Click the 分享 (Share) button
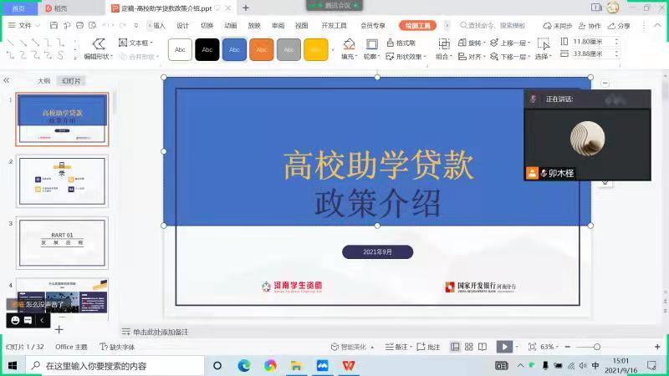The image size is (669, 376). coord(618,26)
